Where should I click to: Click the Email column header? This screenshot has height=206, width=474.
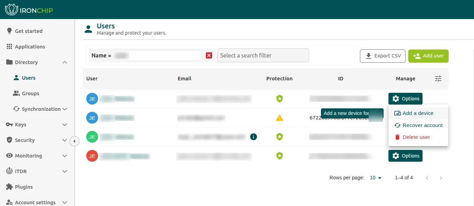(x=184, y=79)
